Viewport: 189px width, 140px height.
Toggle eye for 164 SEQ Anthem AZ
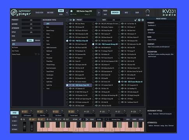click(x=96, y=65)
